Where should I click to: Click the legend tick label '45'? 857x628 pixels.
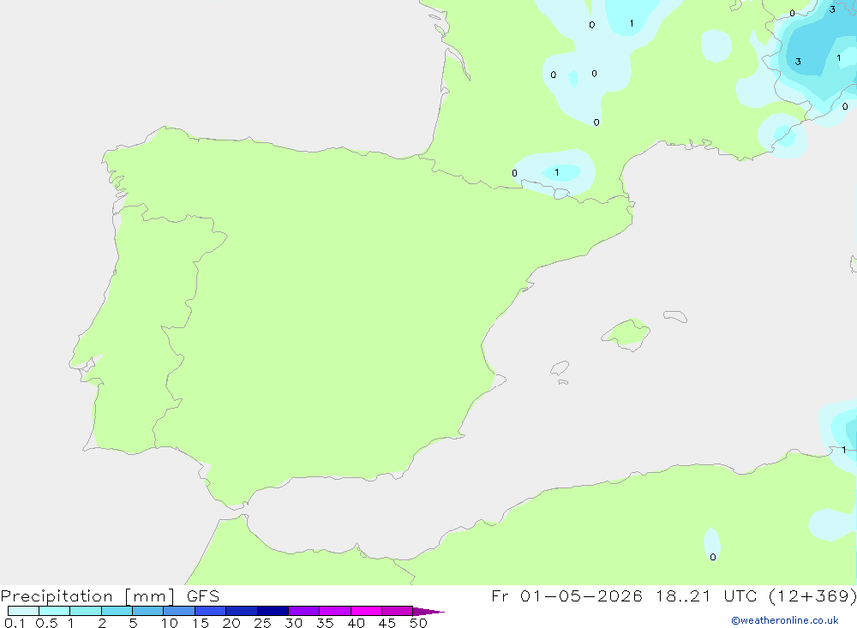tap(387, 623)
